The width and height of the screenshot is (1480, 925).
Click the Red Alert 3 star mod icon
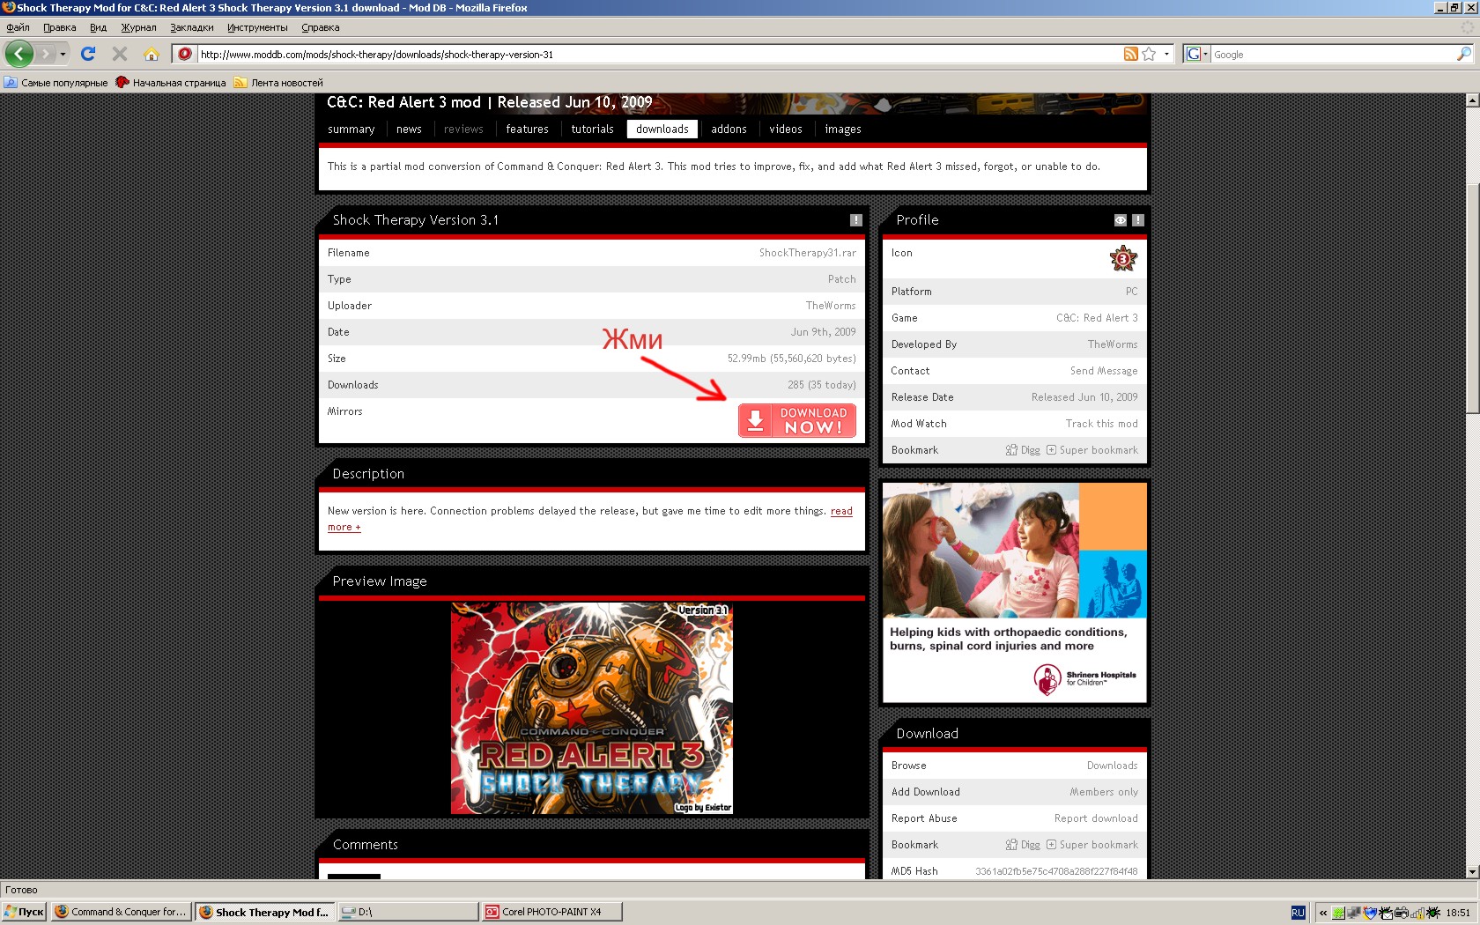coord(1123,259)
